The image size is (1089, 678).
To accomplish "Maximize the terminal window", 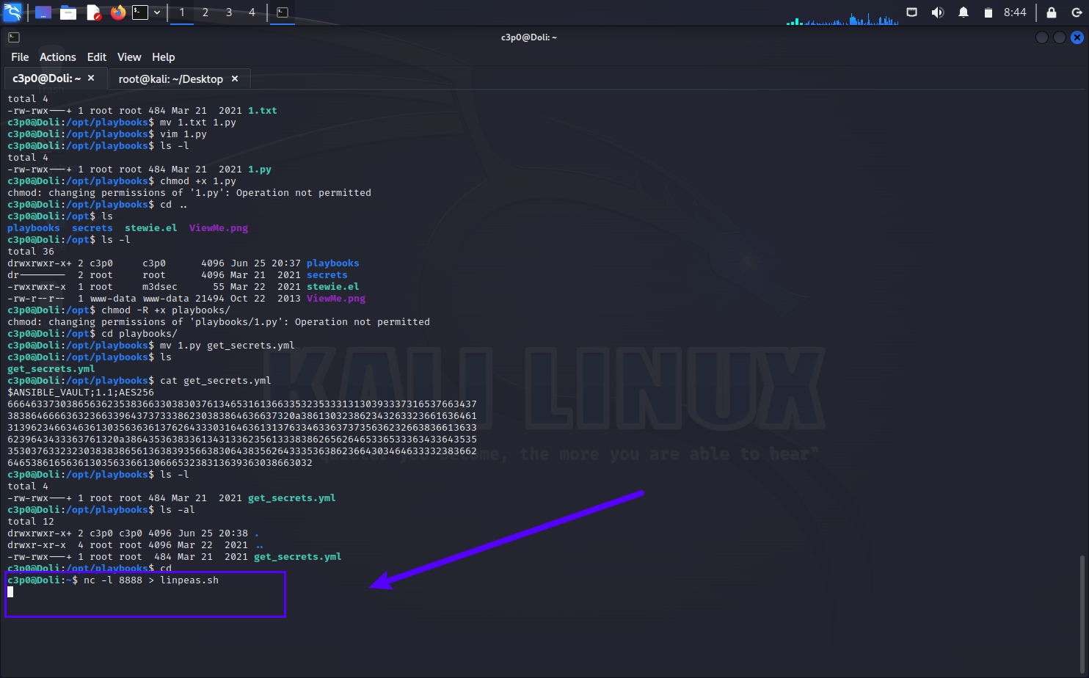I will (1059, 37).
